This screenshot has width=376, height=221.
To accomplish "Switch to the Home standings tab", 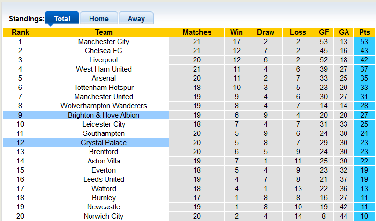I will [x=99, y=19].
